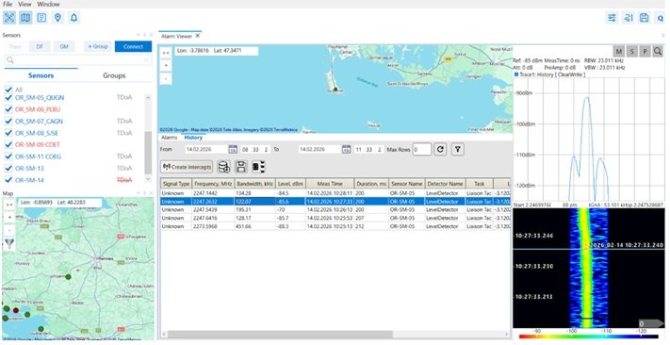670x345 pixels.
Task: Uncheck the OR-SM-11 COEG sensor checkbox
Action: pyautogui.click(x=8, y=156)
